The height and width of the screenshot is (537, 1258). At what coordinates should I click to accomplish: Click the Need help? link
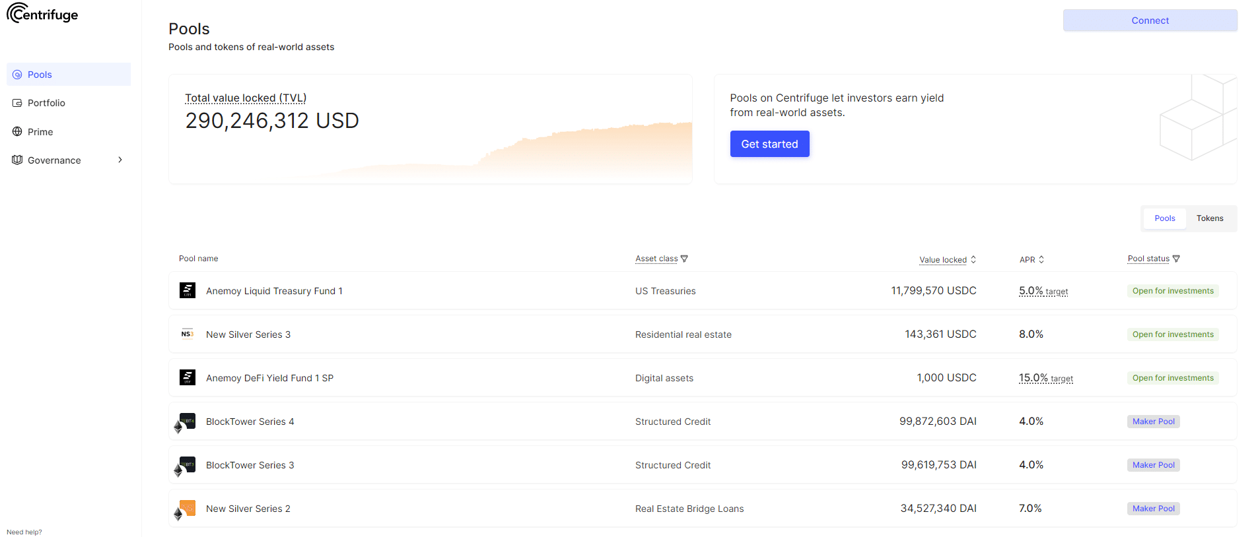24,532
